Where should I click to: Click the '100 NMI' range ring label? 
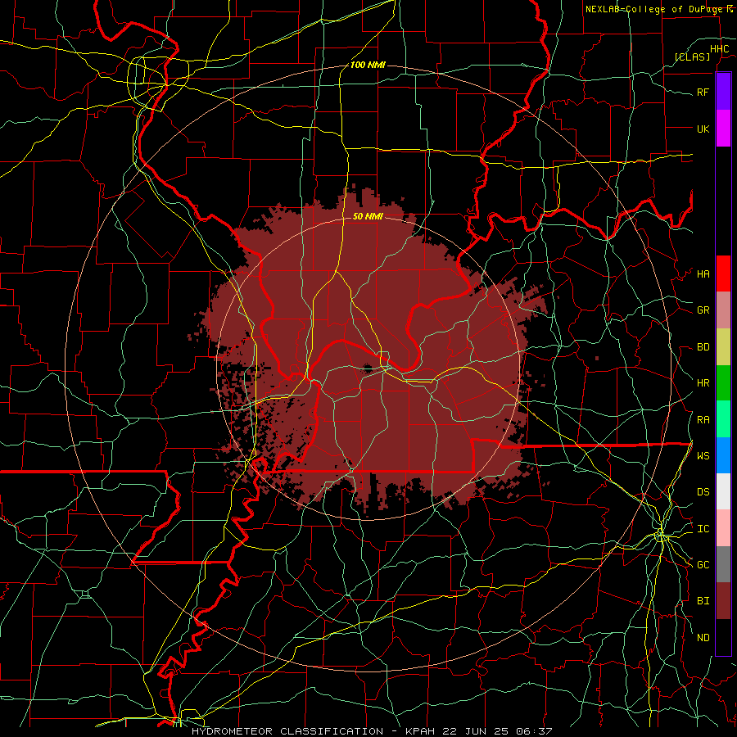368,65
